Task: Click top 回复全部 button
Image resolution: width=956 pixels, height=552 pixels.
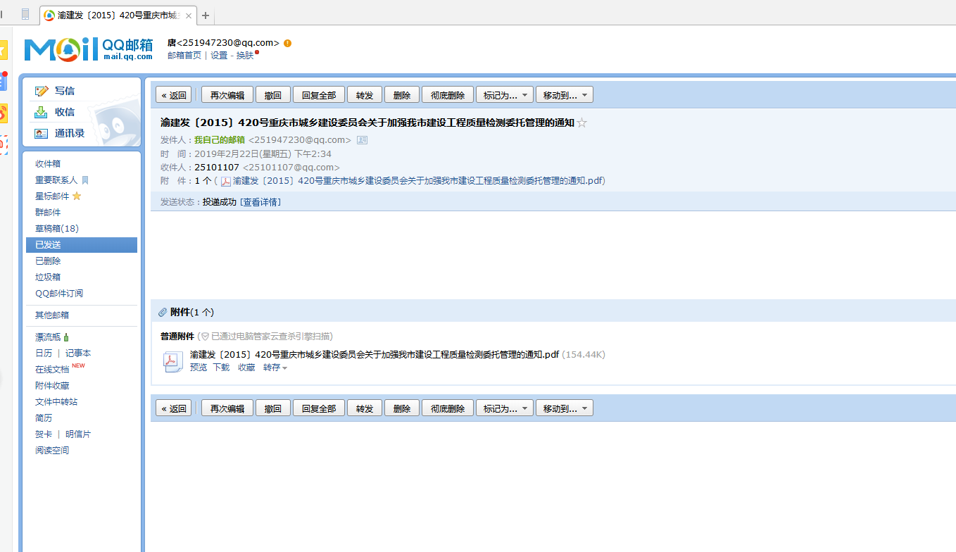Action: (319, 95)
